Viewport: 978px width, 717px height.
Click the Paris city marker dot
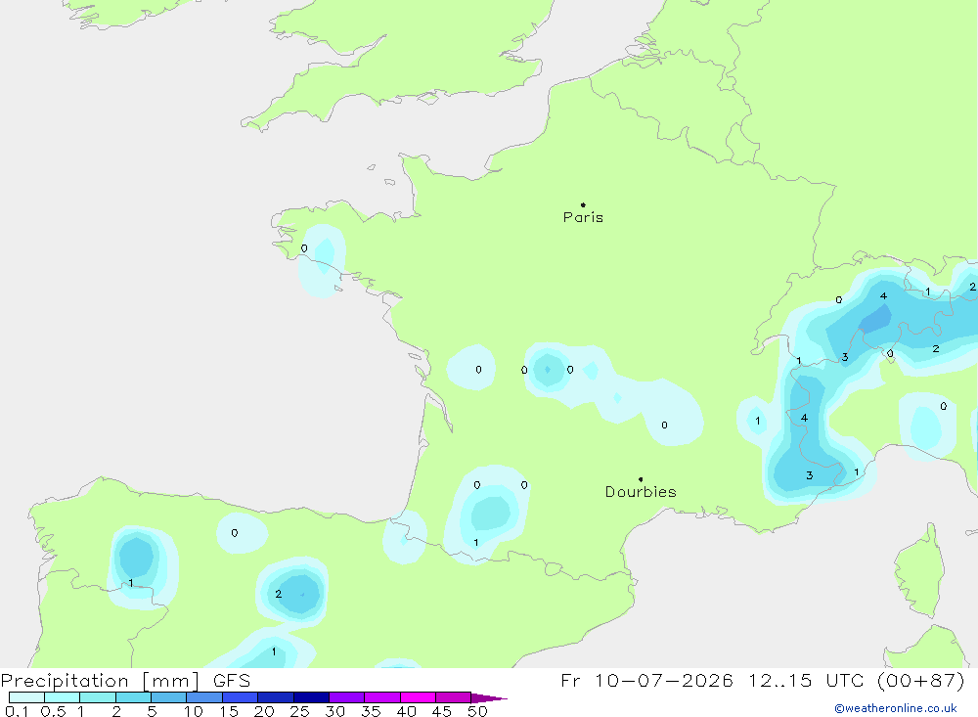(x=583, y=204)
